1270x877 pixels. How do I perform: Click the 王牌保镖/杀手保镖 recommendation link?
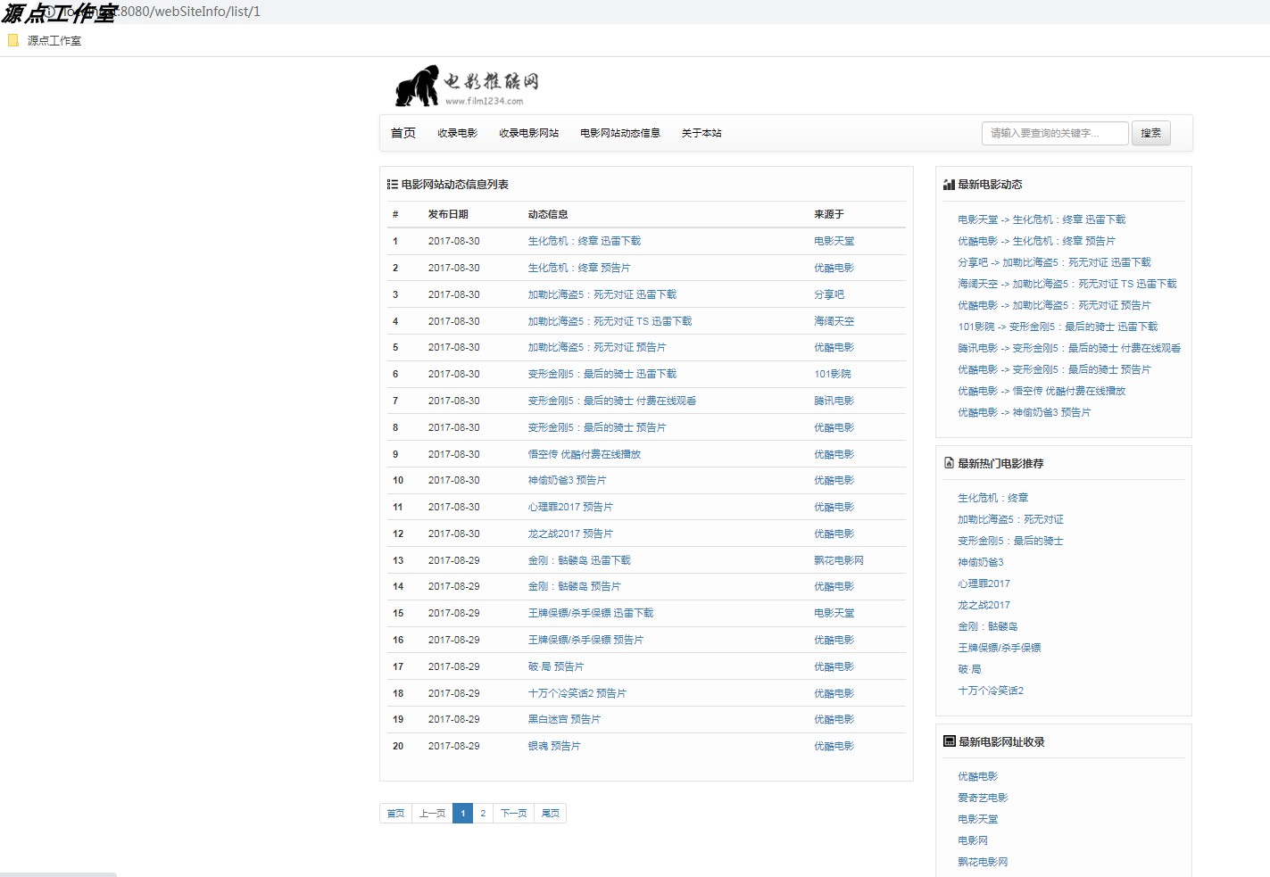(x=1000, y=648)
